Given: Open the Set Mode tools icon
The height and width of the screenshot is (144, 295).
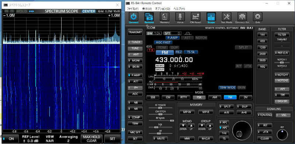Looking at the screenshot, I should tap(227, 17).
